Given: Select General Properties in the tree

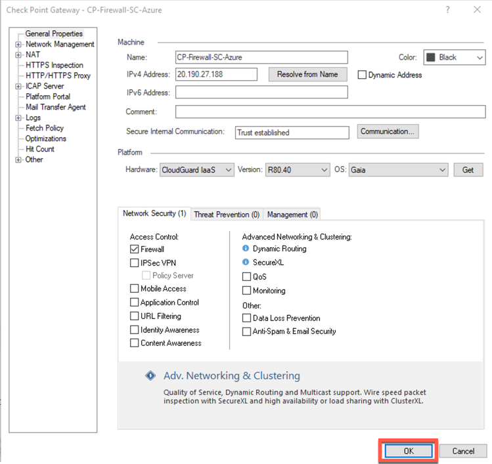Looking at the screenshot, I should [x=54, y=33].
